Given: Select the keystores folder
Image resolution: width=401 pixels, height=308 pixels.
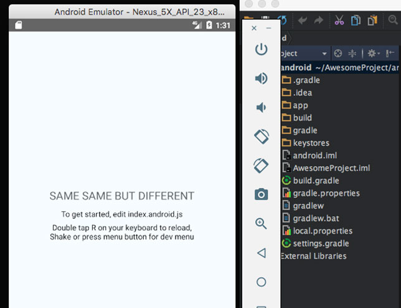Looking at the screenshot, I should point(305,143).
